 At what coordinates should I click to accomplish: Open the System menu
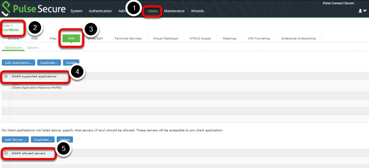(76, 11)
